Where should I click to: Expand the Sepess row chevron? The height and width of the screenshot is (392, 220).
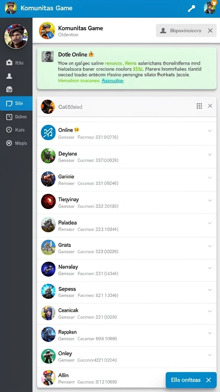coord(210,290)
